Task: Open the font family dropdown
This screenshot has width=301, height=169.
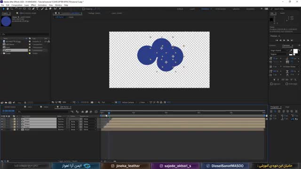Action: point(279,50)
